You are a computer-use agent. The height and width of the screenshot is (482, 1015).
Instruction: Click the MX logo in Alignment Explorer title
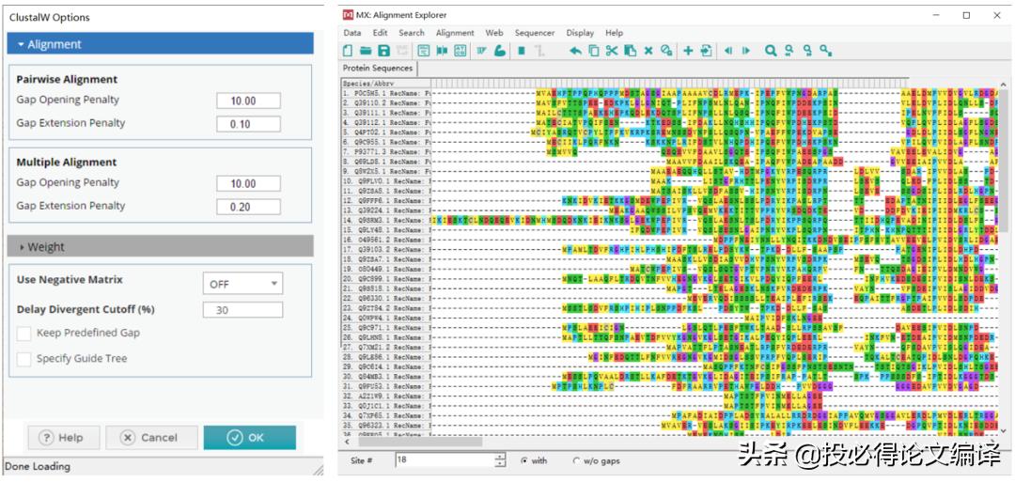coord(349,15)
